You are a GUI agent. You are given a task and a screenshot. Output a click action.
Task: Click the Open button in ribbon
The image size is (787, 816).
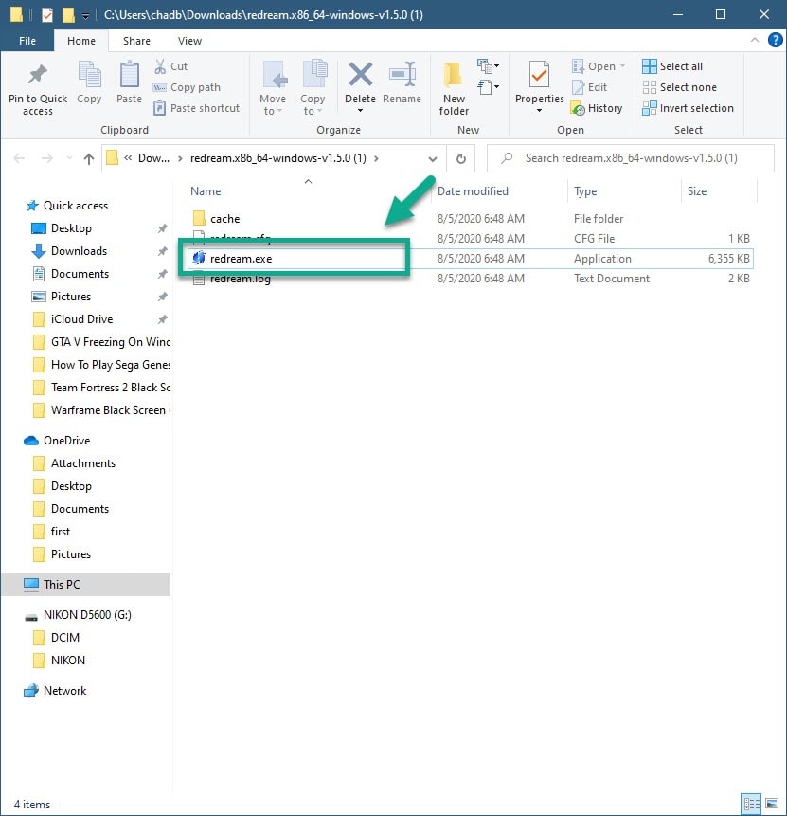(x=599, y=66)
